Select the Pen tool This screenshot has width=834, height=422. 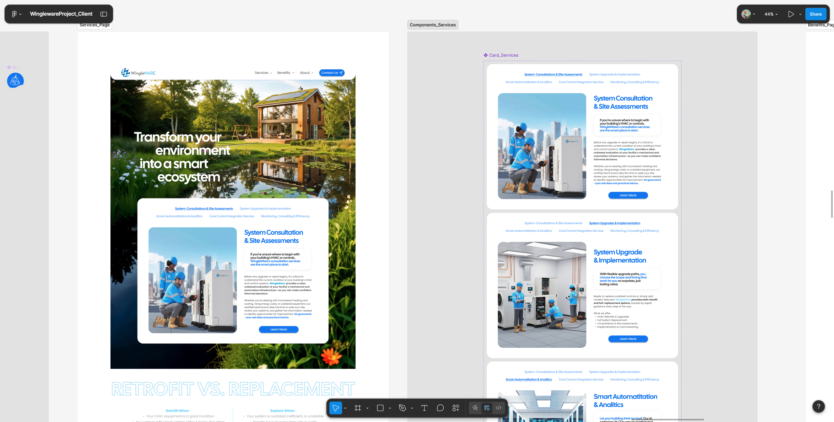click(x=402, y=408)
